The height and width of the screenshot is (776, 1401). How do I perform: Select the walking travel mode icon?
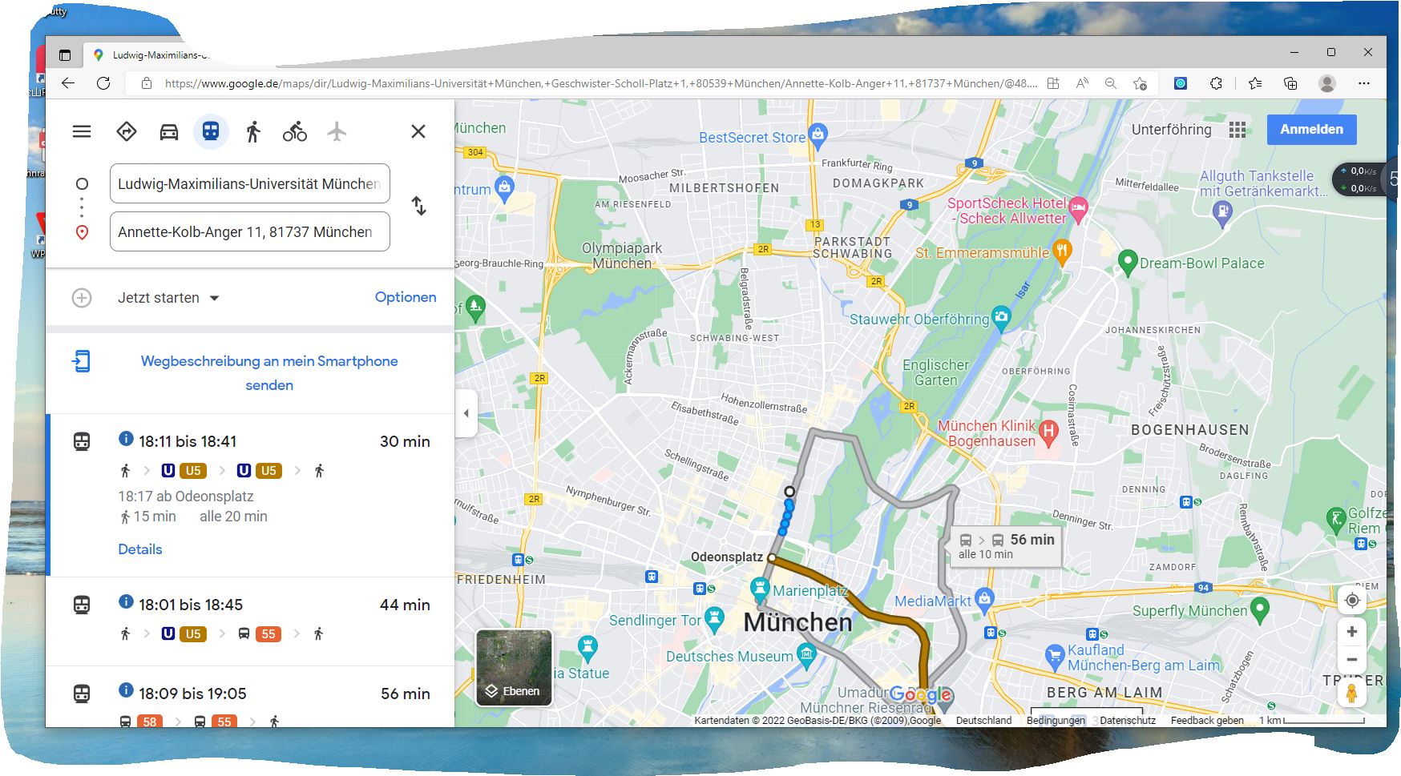coord(253,131)
